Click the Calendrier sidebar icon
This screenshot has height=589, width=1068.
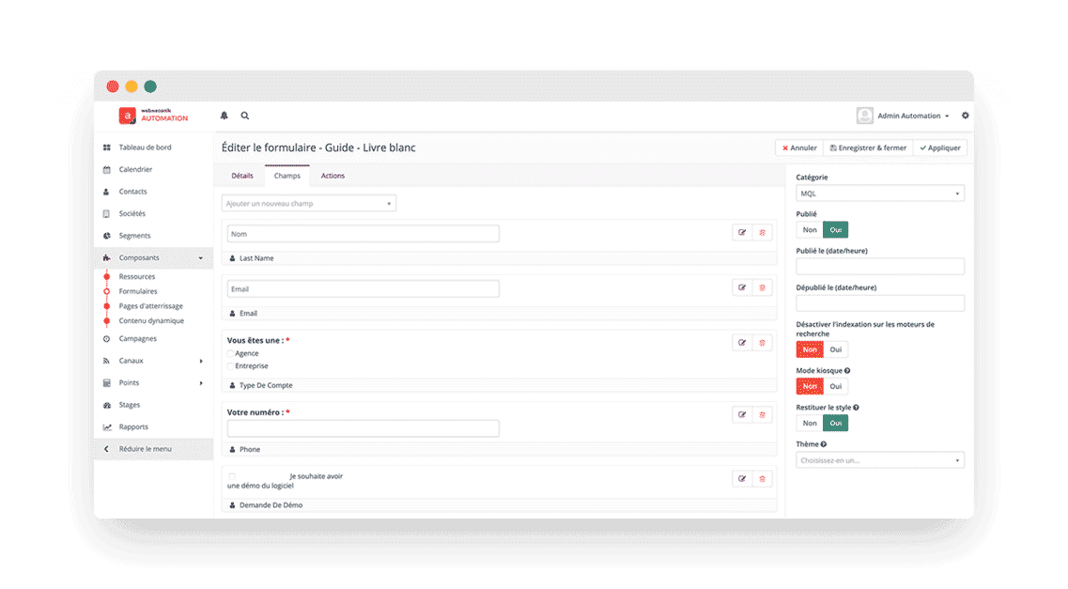tap(107, 169)
